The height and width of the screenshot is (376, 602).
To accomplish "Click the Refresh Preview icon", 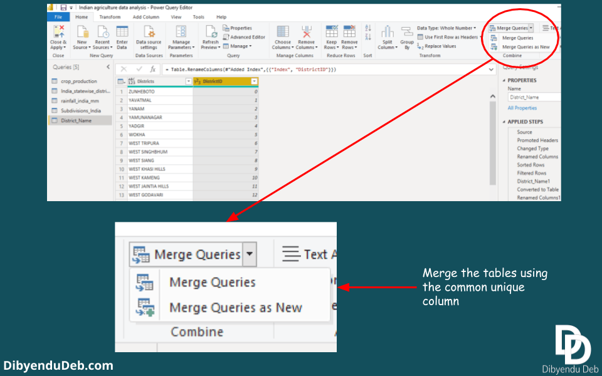I will pos(211,31).
